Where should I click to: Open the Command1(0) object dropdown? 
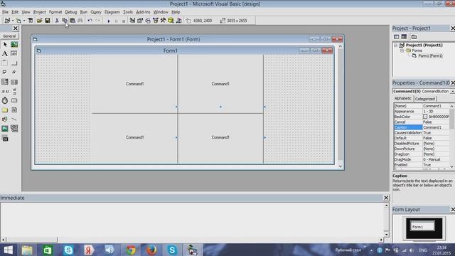click(452, 91)
